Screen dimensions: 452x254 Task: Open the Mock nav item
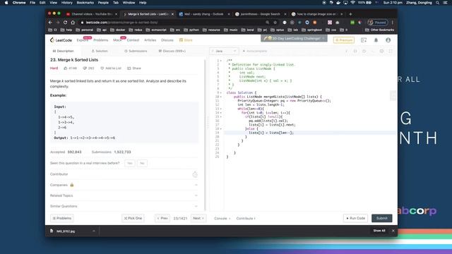[117, 40]
